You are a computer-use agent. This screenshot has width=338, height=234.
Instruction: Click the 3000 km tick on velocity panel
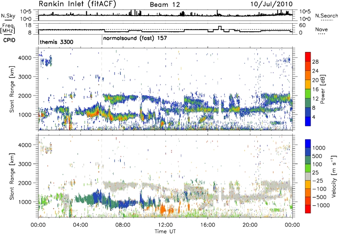coord(25,164)
